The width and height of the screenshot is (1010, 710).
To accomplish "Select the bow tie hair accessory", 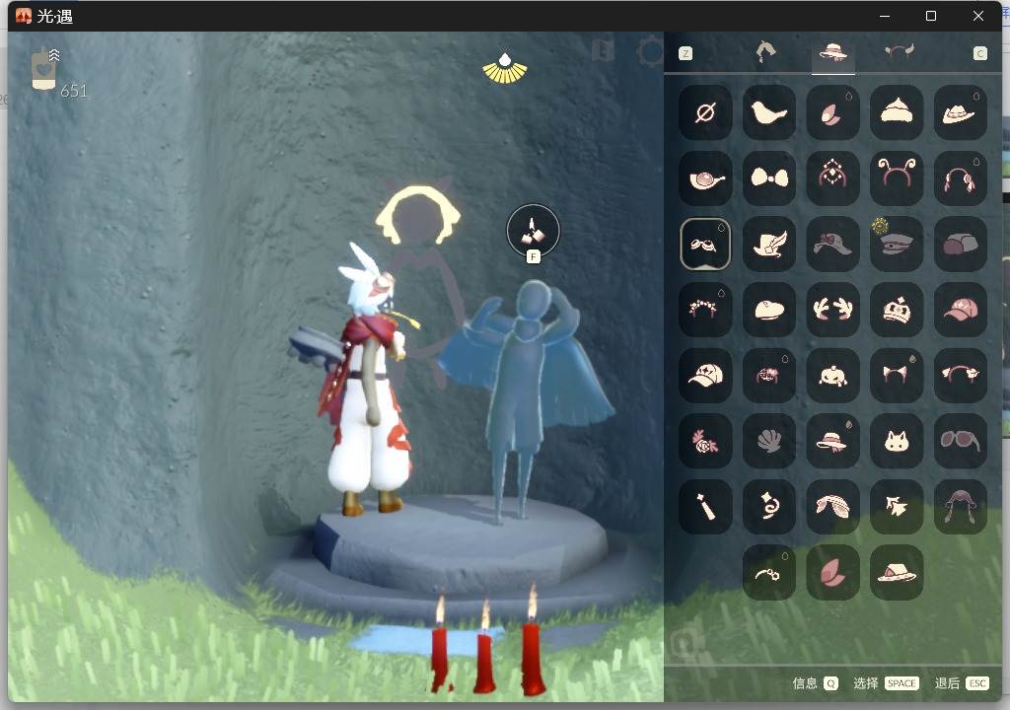I will pos(769,178).
